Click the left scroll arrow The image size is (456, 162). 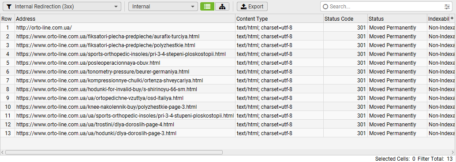pyautogui.click(x=2, y=152)
